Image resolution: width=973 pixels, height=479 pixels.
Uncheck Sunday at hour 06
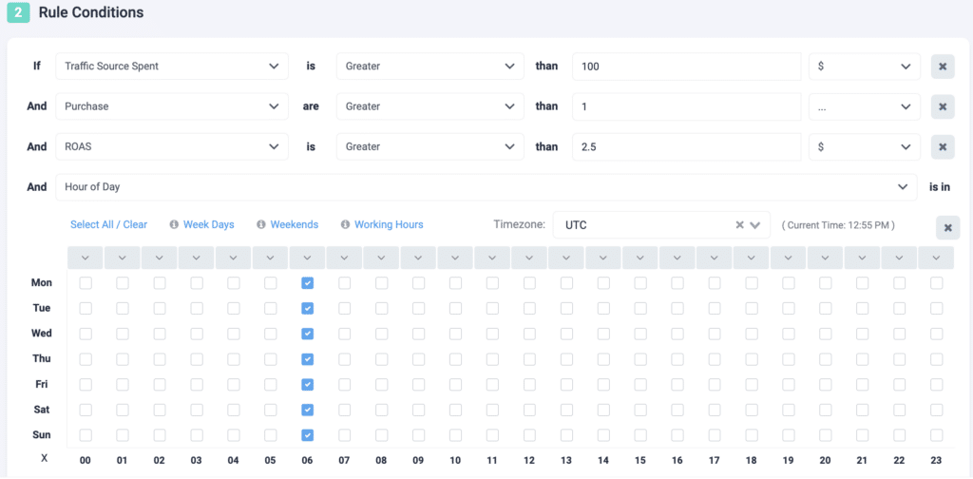pos(307,435)
